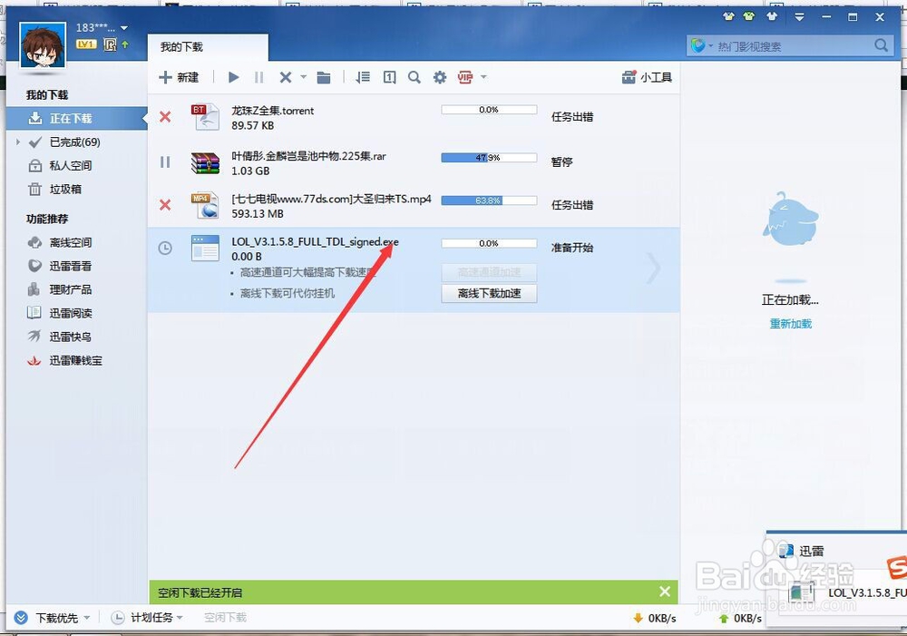This screenshot has width=907, height=636.
Task: Click the single-task view icon in toolbar
Action: coord(390,77)
